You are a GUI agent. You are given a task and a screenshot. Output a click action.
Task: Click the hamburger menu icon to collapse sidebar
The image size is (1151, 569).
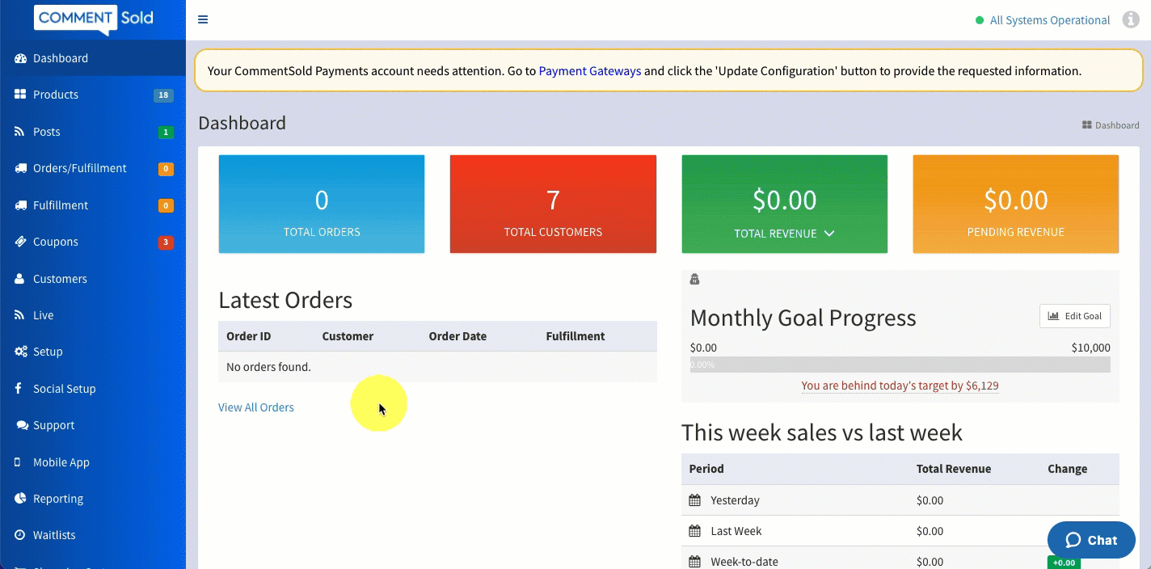tap(203, 20)
